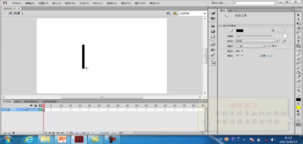
Task: Open the black stroke color swatch
Action: (240, 31)
